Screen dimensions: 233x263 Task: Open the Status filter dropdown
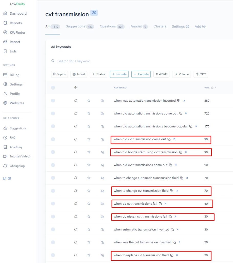pyautogui.click(x=98, y=74)
